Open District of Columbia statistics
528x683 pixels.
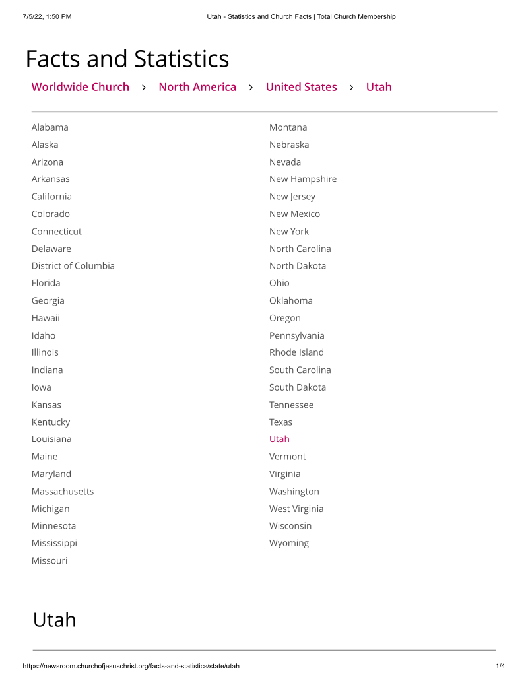[73, 266]
